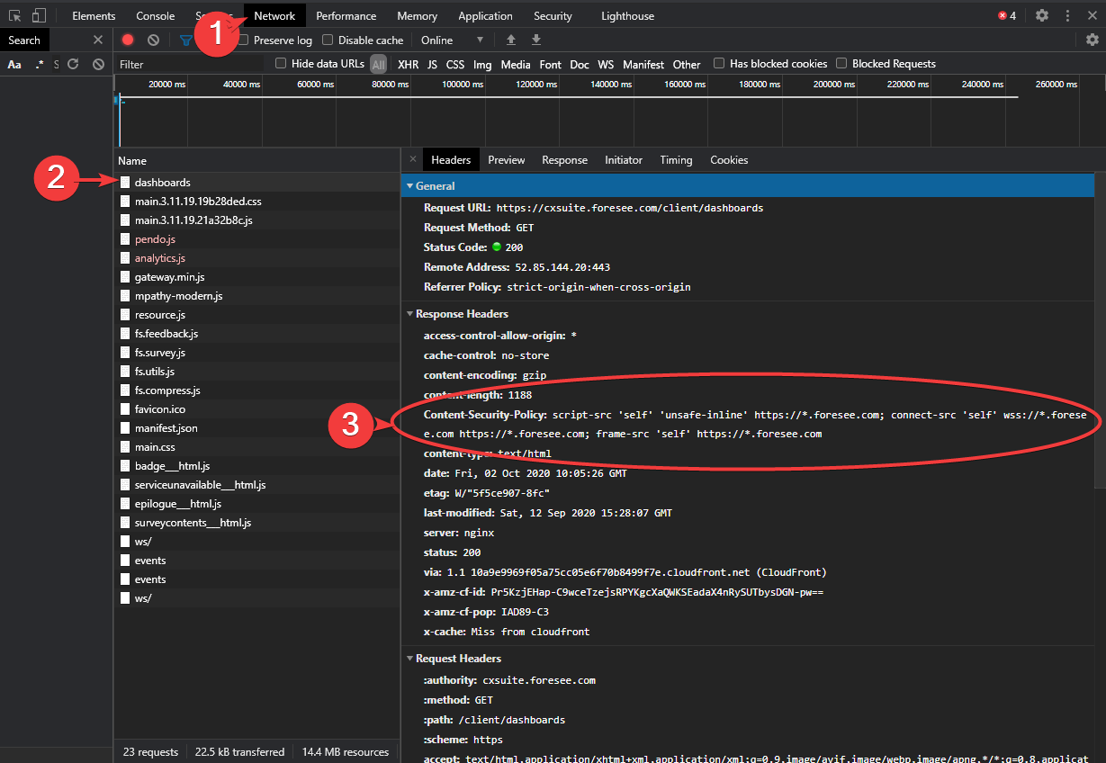Toggle match case Aa in Search
Screen dimensions: 1106x763
(x=14, y=65)
